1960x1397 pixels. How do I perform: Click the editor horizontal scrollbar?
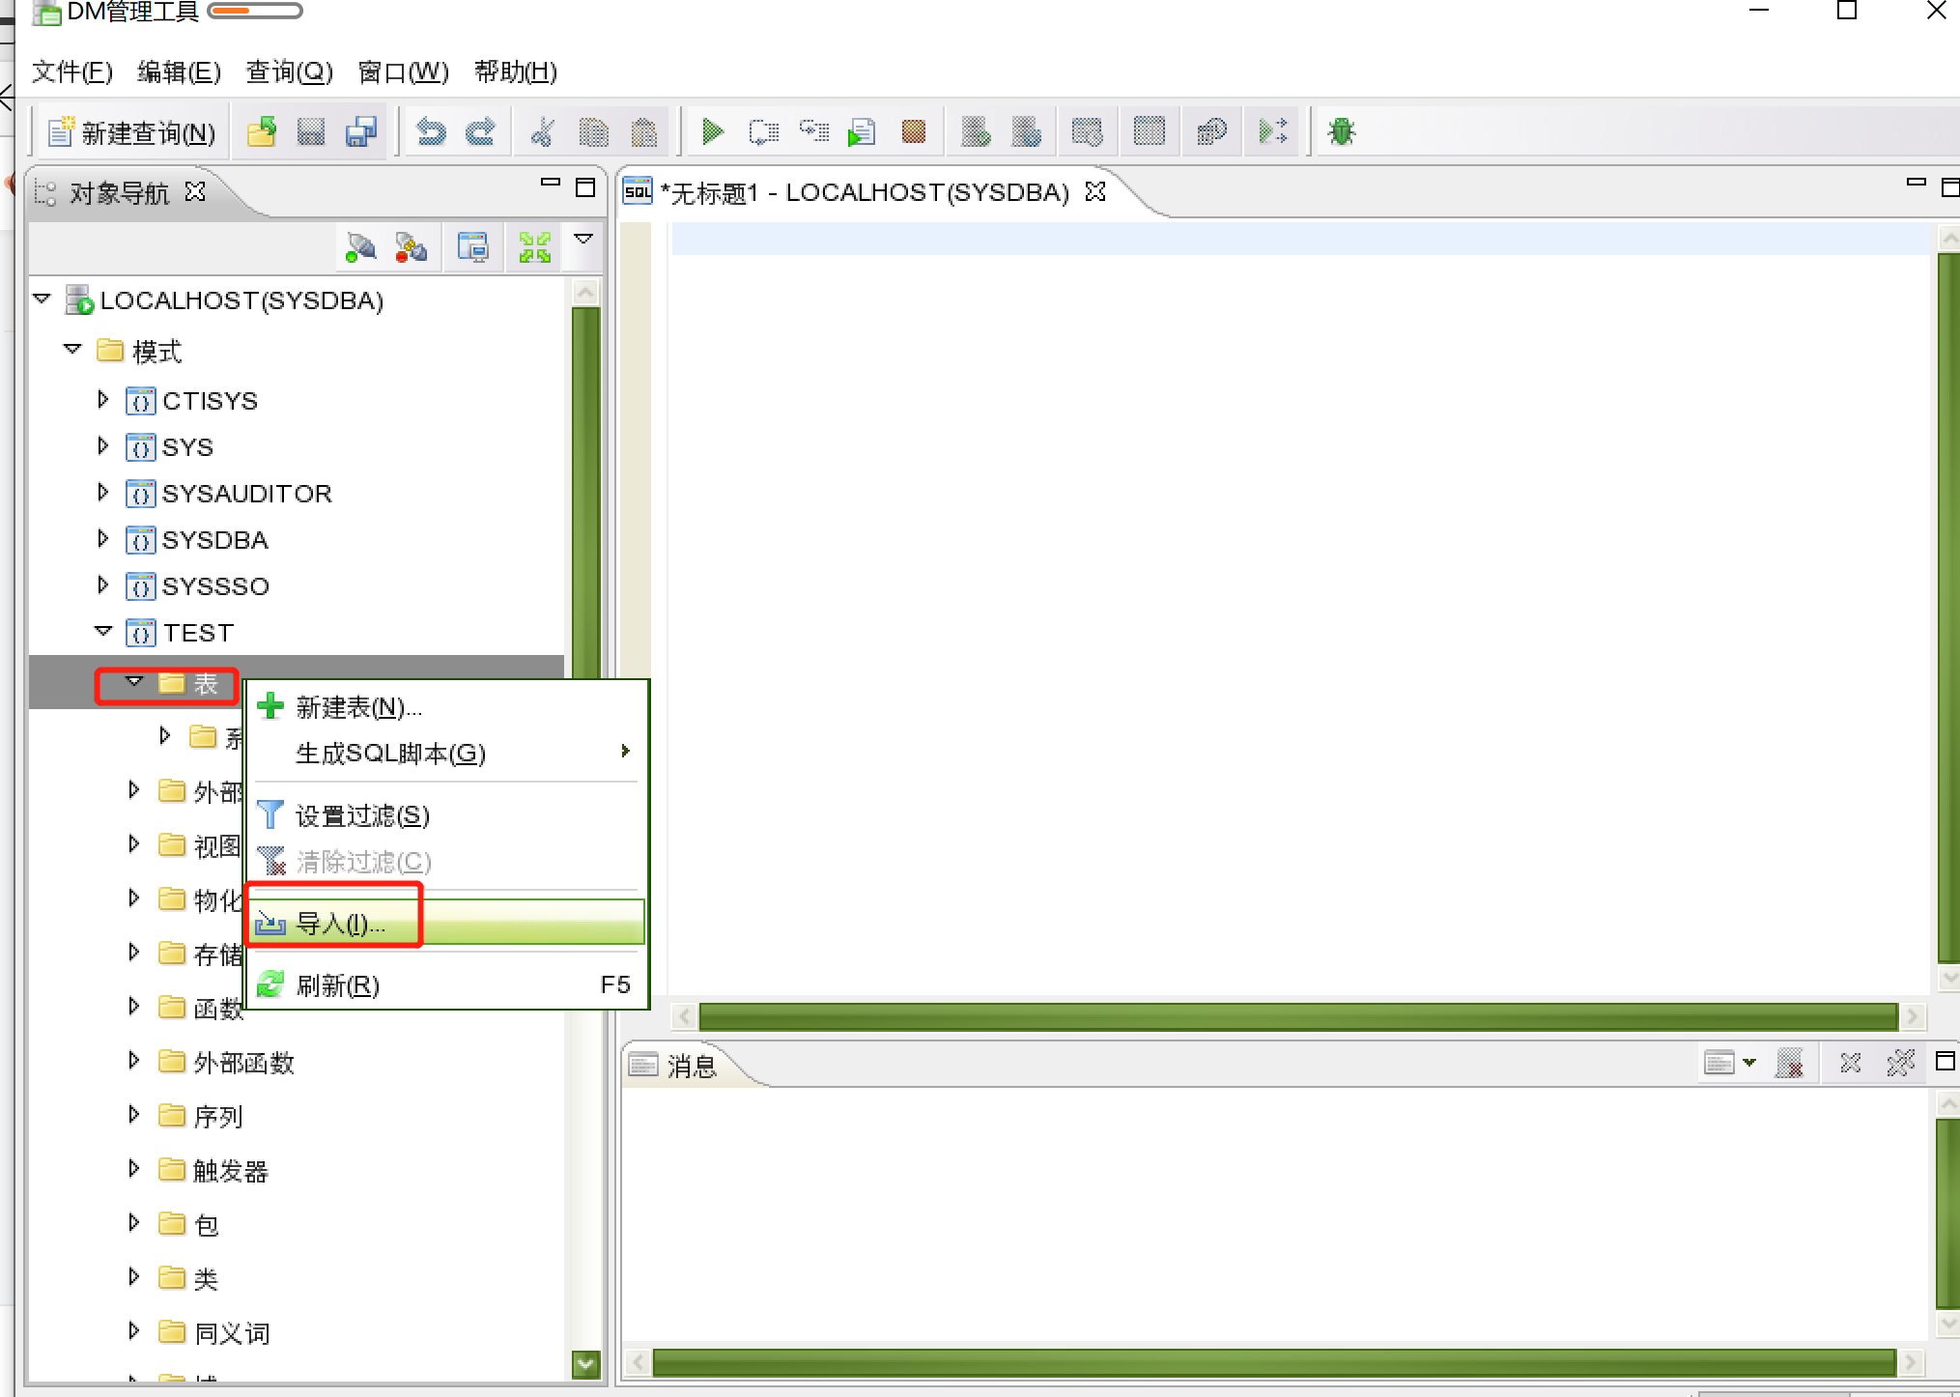point(1297,1016)
